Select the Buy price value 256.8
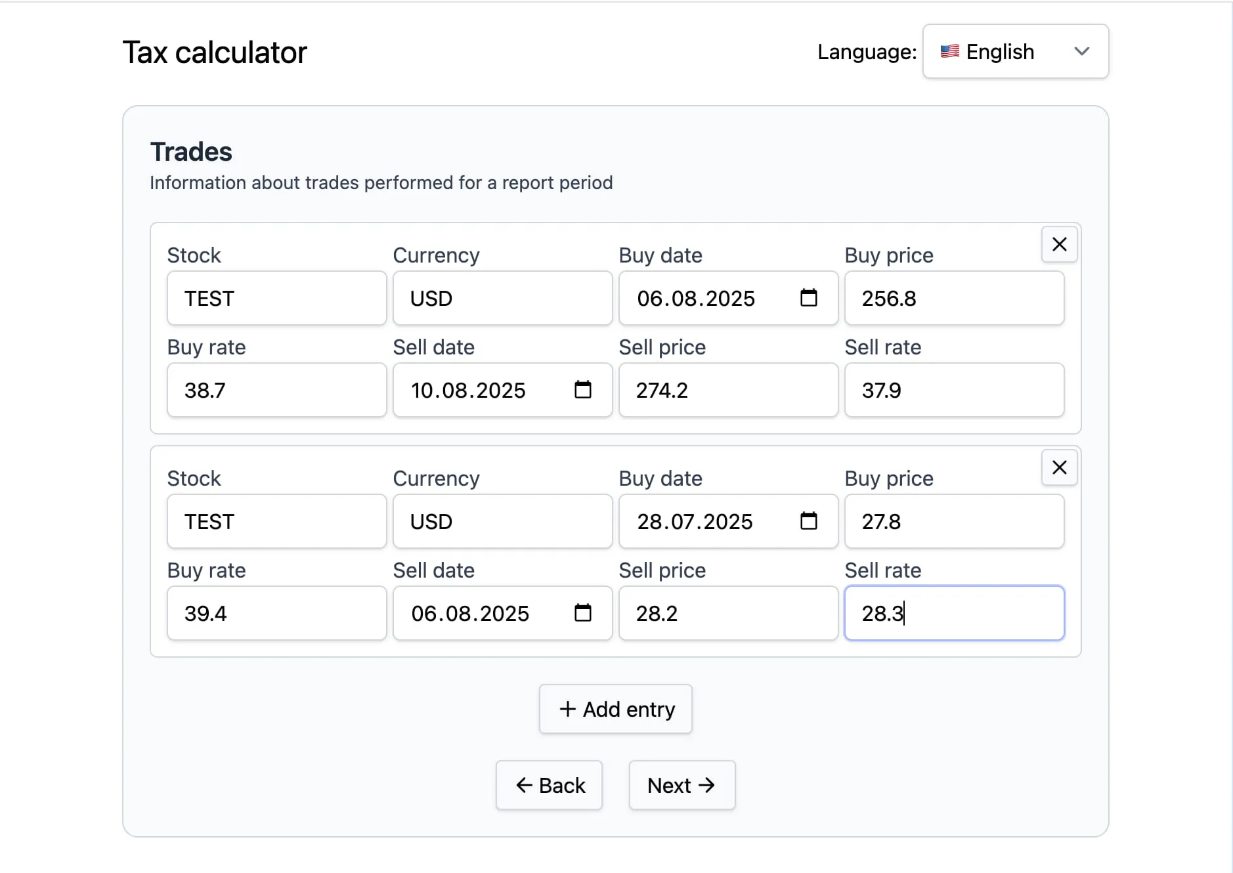 click(x=954, y=298)
